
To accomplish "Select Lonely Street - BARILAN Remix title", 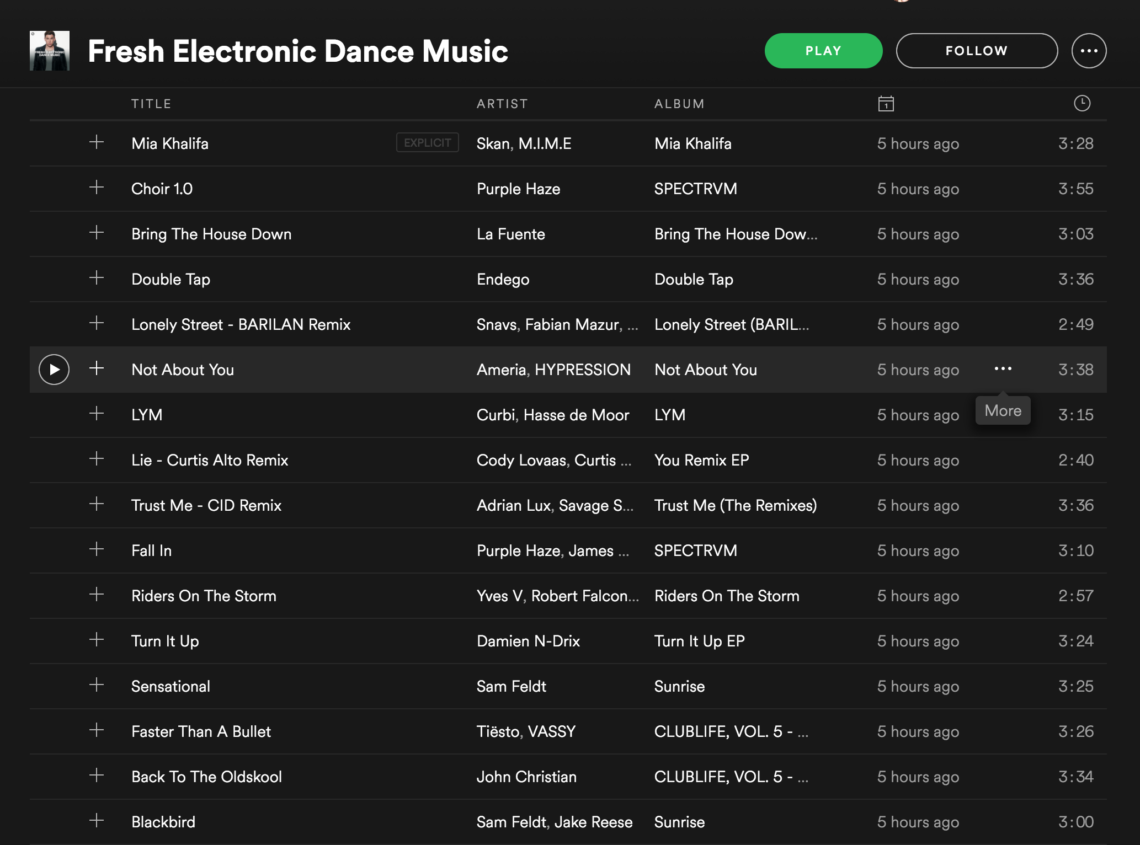I will (241, 325).
